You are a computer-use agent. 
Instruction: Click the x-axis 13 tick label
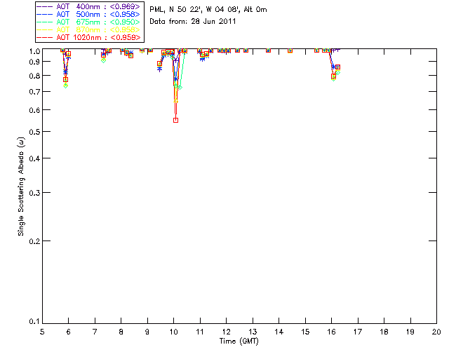(x=253, y=332)
